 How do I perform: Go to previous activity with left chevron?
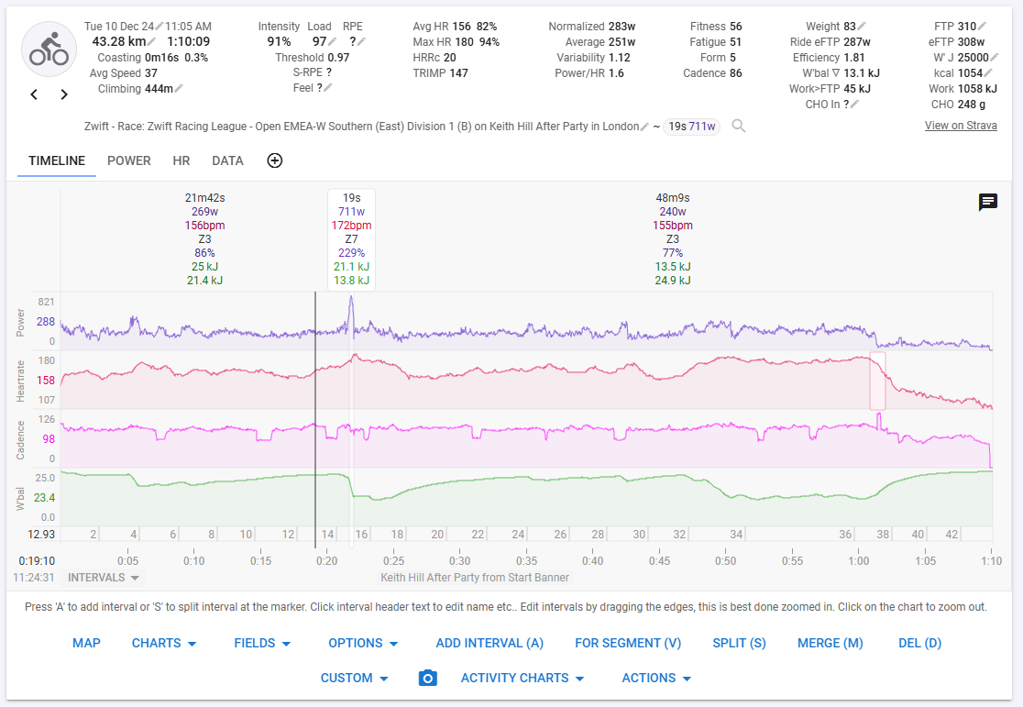pyautogui.click(x=34, y=94)
